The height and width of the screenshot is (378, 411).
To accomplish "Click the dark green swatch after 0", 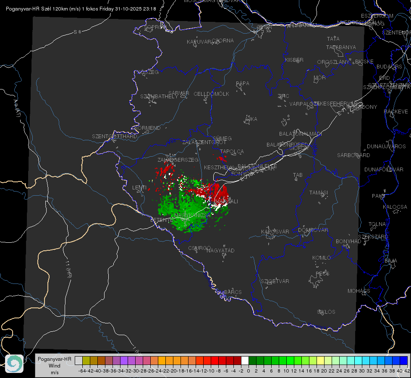I will [252, 360].
